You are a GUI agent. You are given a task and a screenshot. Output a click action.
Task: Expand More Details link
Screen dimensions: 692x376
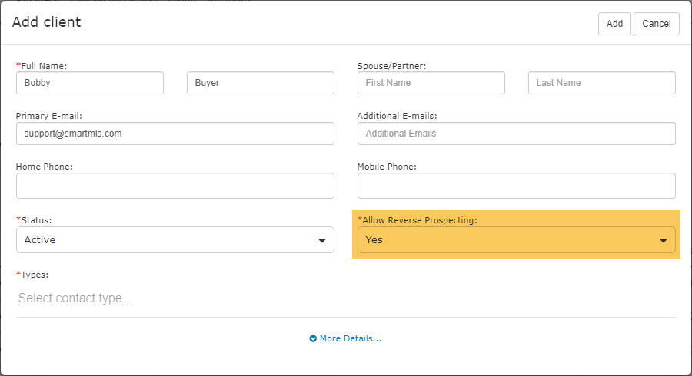click(x=351, y=338)
